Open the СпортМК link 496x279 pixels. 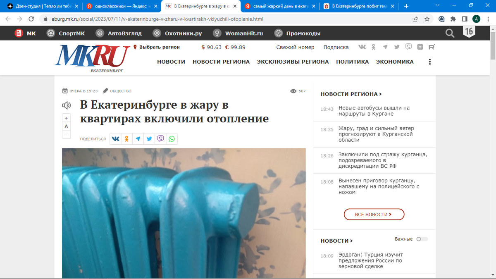66,33
